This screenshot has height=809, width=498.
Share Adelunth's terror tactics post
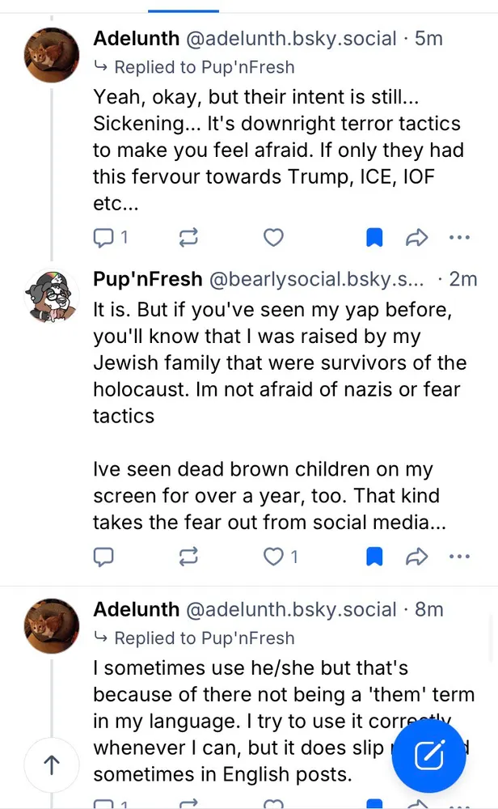(416, 237)
